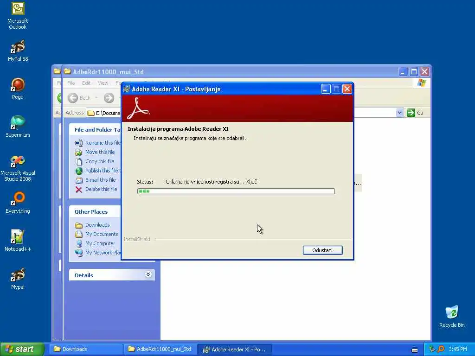Click the red X delete icon

click(x=79, y=190)
